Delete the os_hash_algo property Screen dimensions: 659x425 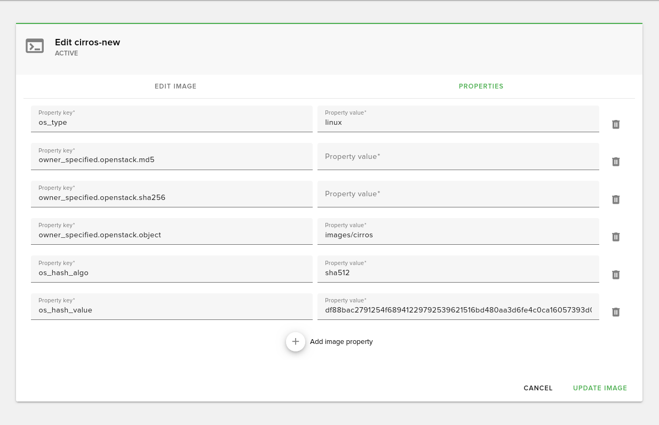[x=615, y=275]
